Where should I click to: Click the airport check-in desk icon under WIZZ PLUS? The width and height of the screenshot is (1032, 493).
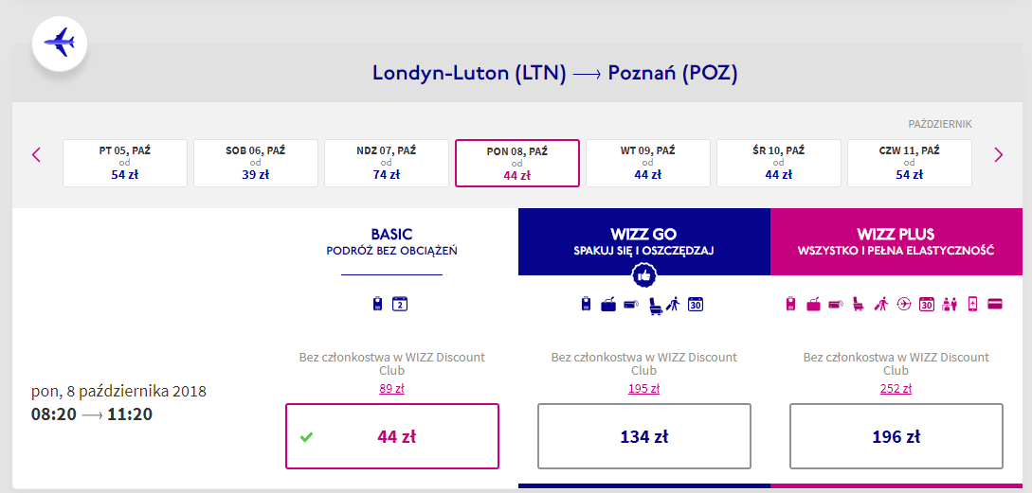coord(950,304)
